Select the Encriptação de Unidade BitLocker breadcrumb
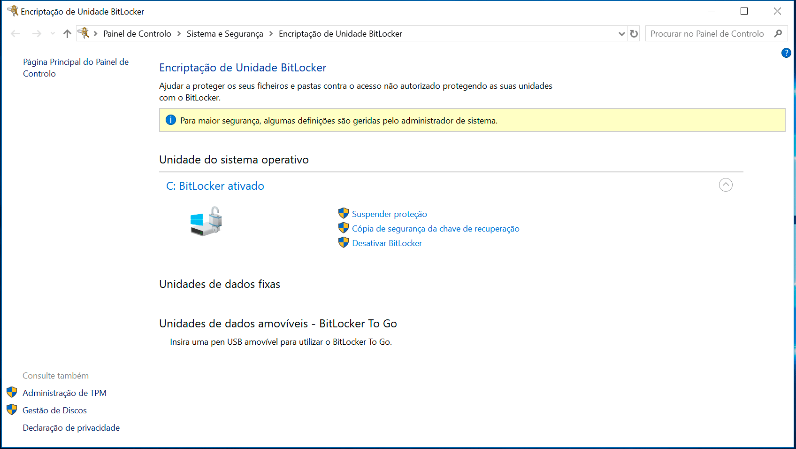 tap(340, 34)
